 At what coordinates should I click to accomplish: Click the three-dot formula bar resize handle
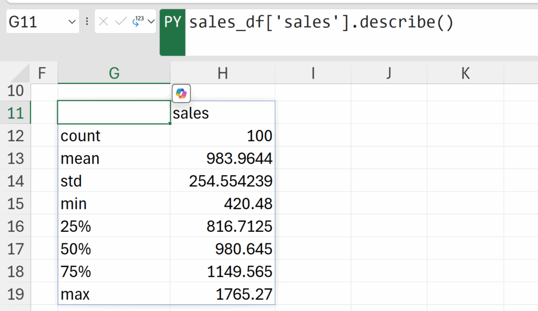click(x=87, y=22)
